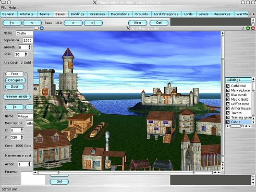Open the Buildings tab
Image resolution: width=256 pixels, height=192 pixels.
(x=77, y=14)
